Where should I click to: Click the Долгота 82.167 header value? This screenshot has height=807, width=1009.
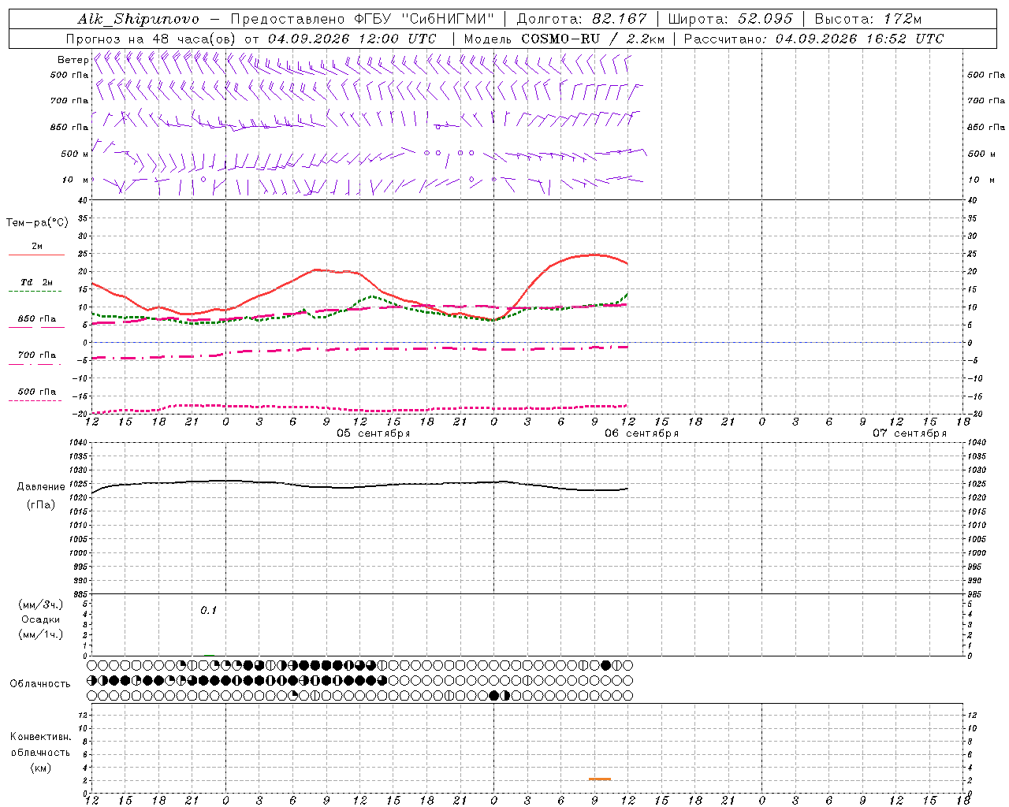581,19
